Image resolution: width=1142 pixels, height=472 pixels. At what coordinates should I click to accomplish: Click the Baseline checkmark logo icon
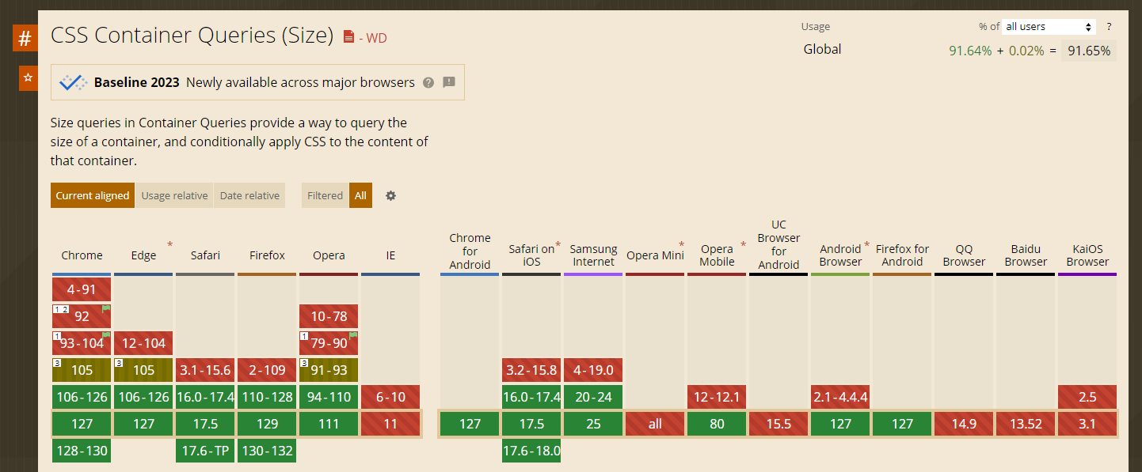pyautogui.click(x=74, y=82)
